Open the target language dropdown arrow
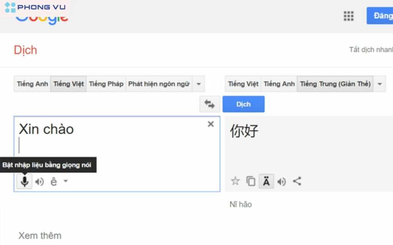 (379, 83)
